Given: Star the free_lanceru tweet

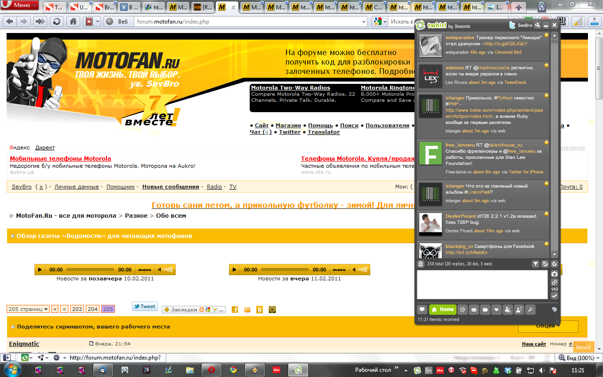Looking at the screenshot, I should click(x=546, y=142).
